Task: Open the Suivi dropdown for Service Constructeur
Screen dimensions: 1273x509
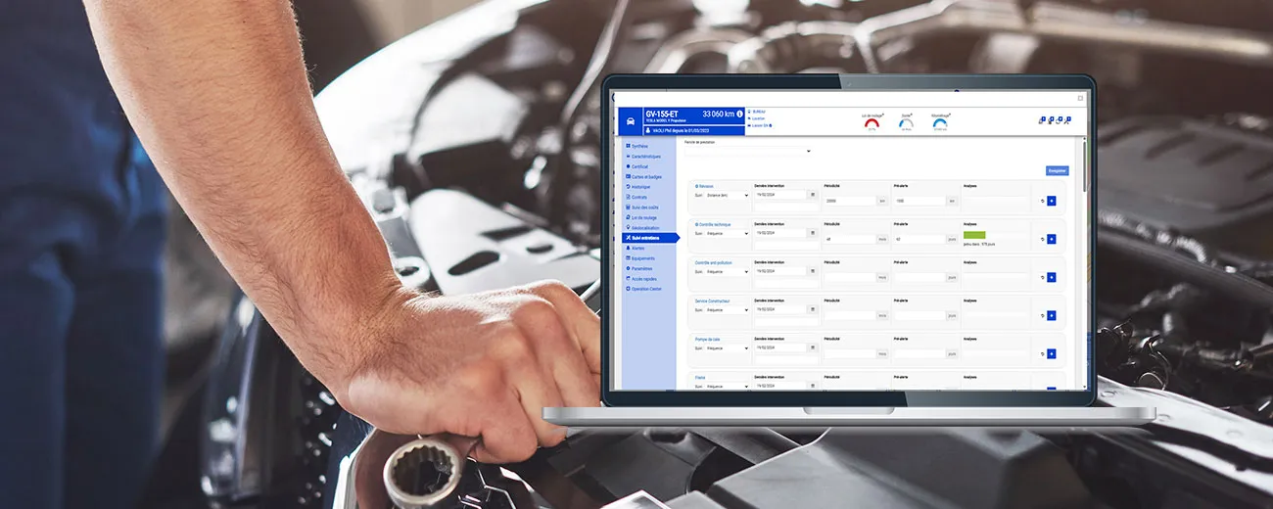Action: (727, 309)
